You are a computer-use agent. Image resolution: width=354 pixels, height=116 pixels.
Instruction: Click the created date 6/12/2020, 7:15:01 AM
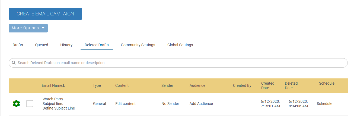270,104
